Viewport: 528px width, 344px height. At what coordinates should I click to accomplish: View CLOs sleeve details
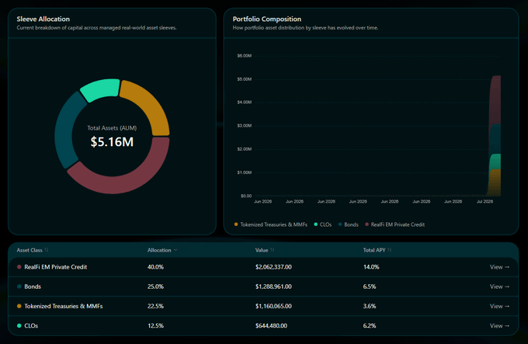[499, 325]
